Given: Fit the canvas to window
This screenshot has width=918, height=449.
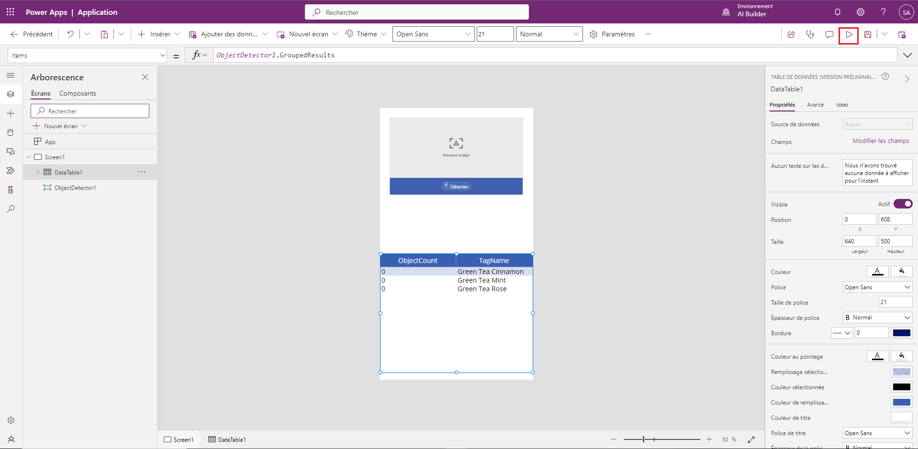Looking at the screenshot, I should tap(751, 439).
